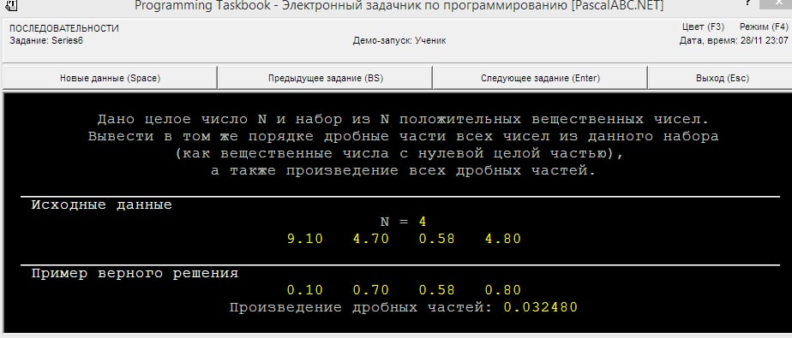Screen dimensions: 792x338
Task: Click the product value 0.032480
Action: point(541,307)
